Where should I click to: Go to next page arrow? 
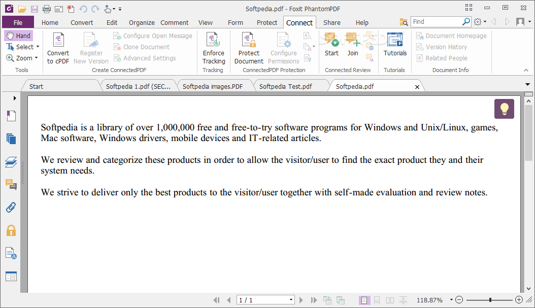coord(301,300)
